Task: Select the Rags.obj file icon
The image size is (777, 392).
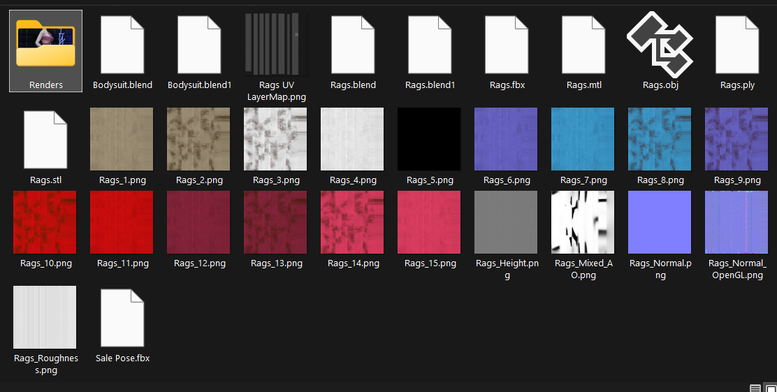Action: point(660,45)
